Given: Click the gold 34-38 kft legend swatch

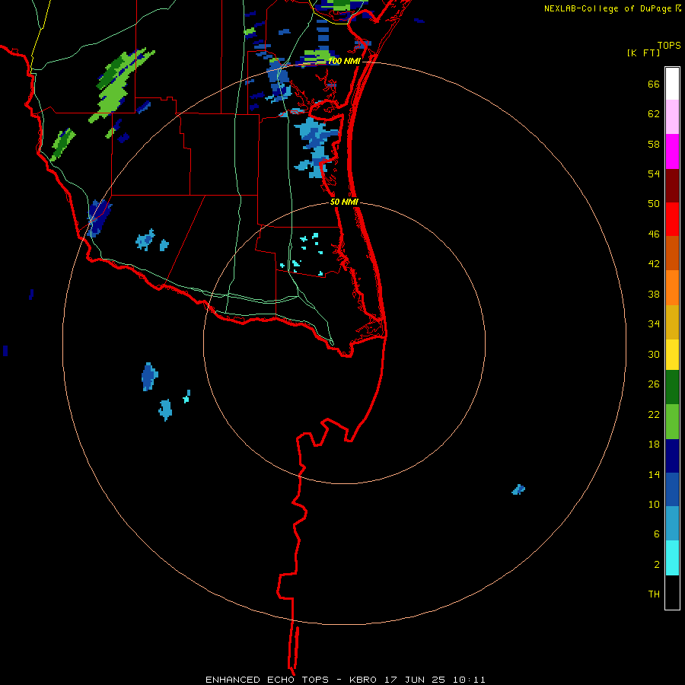Looking at the screenshot, I should pos(672,322).
